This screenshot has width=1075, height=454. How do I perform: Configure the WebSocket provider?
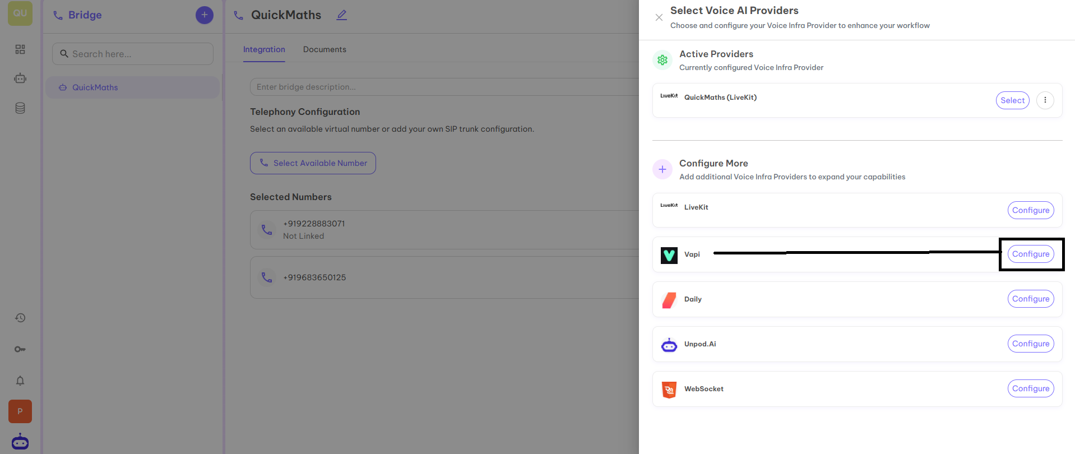click(1031, 388)
